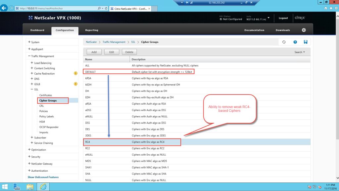Select the RC4 cipher group row
This screenshot has width=339, height=191.
197,142
